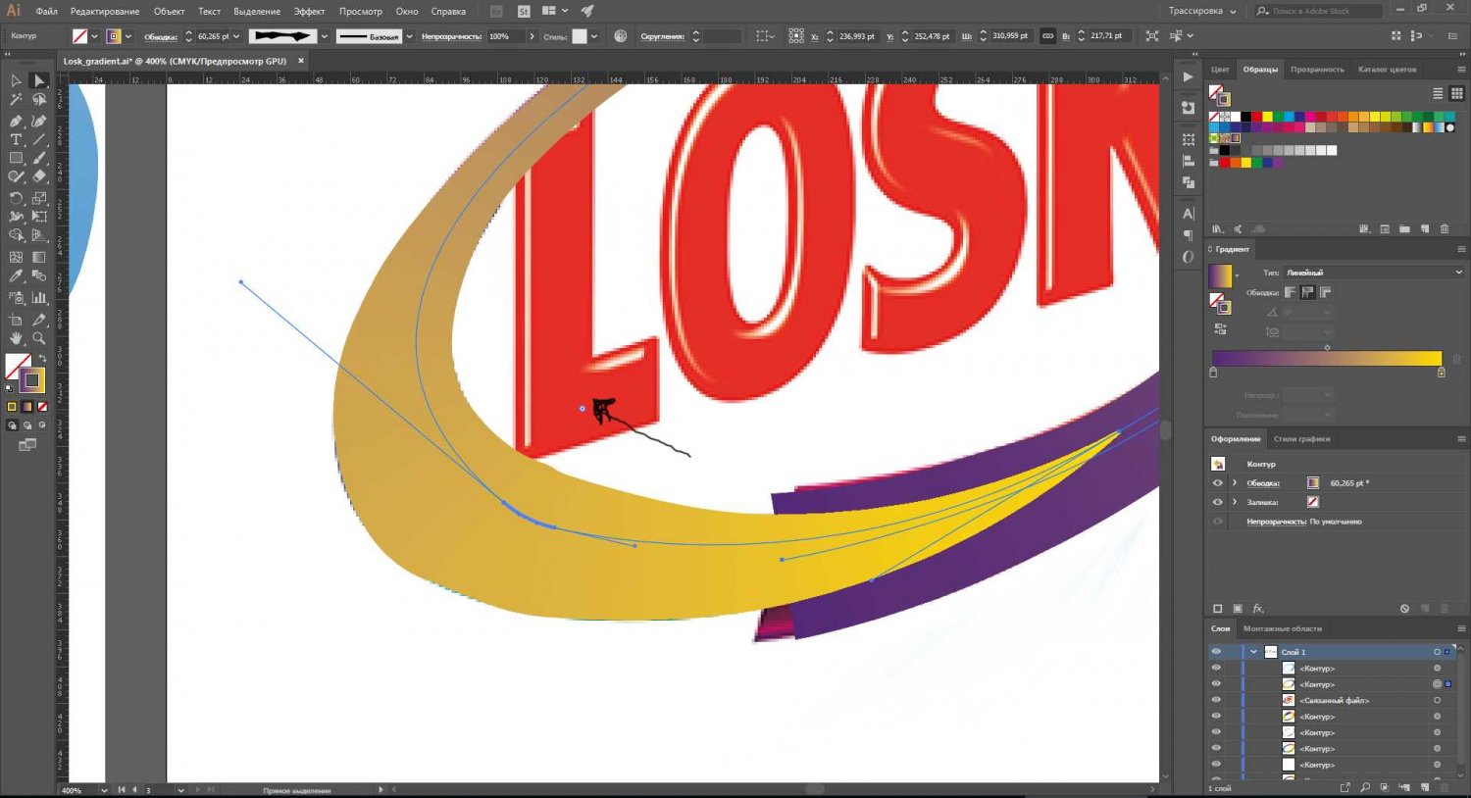The height and width of the screenshot is (798, 1471).
Task: Select the Line Segment tool
Action: click(39, 140)
